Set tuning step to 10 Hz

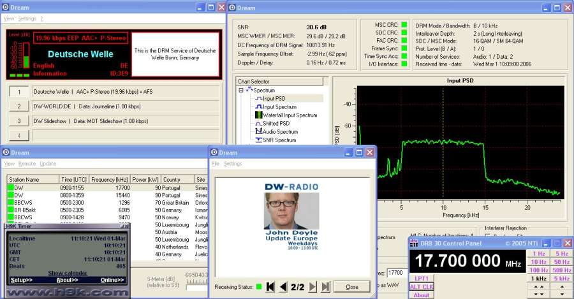point(538,262)
